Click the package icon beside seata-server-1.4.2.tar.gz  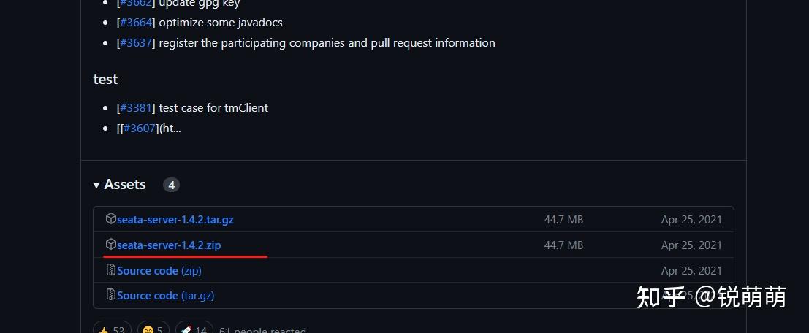click(x=111, y=219)
